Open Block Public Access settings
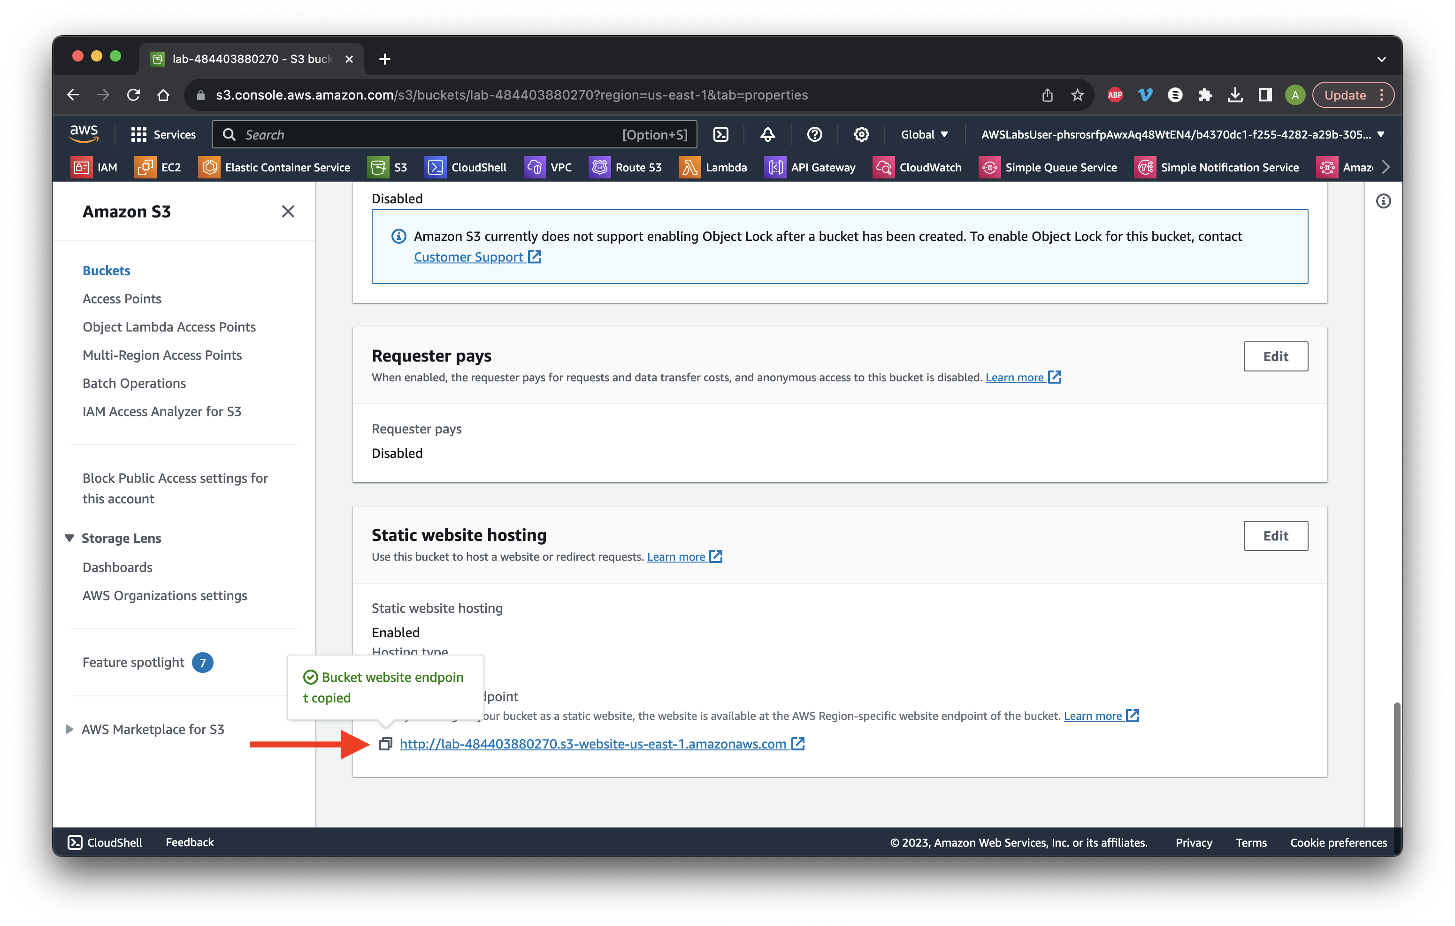This screenshot has width=1455, height=926. (175, 488)
